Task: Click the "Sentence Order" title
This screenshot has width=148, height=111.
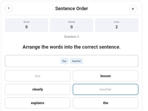Action: point(71,9)
